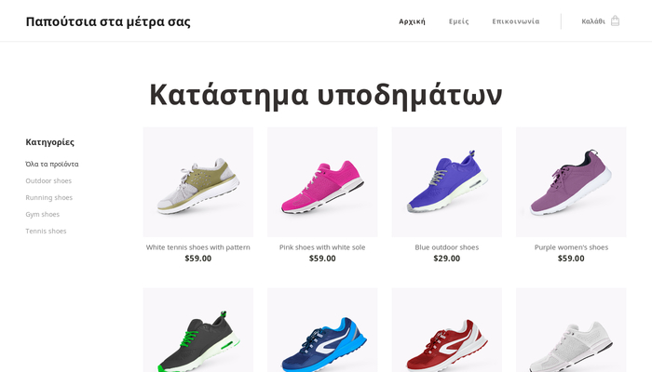Click the site title Παπούτσια στα μέτρα σας
The image size is (652, 372).
click(x=108, y=21)
